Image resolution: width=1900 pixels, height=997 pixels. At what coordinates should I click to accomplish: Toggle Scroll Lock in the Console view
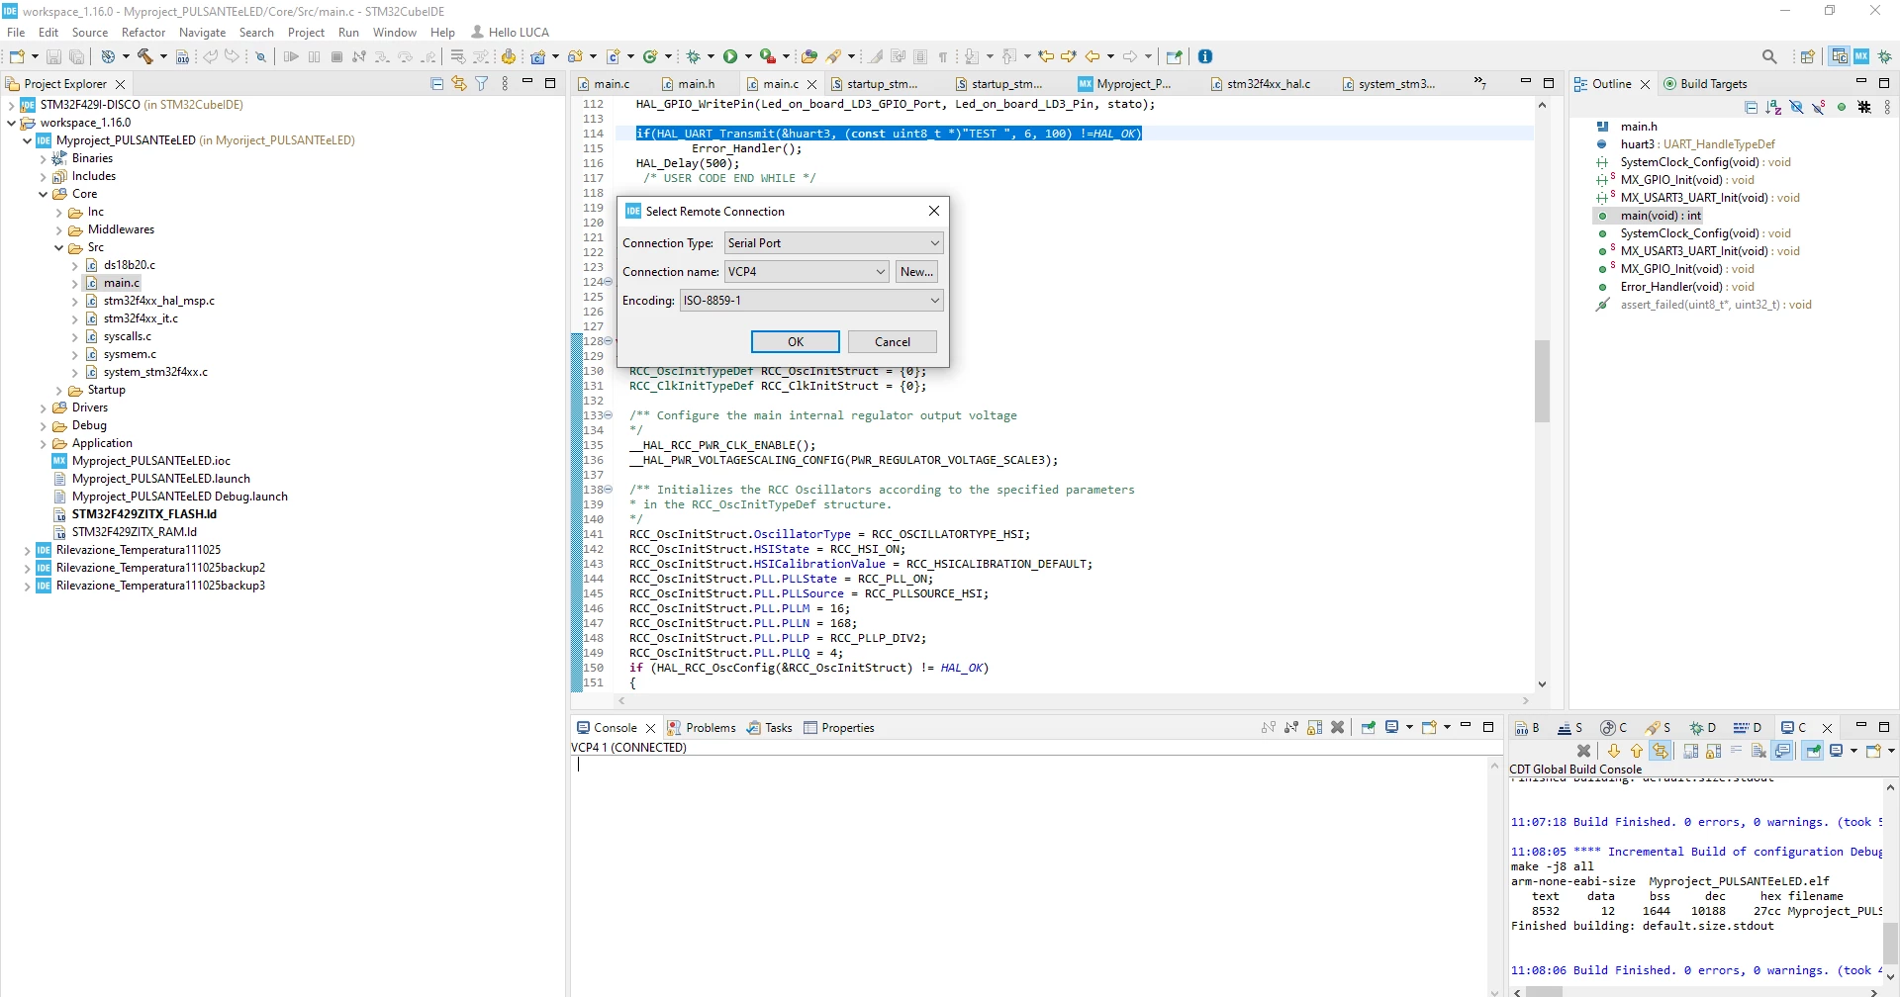point(1314,727)
